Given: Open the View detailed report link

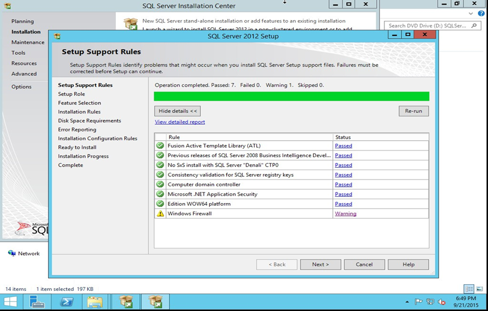Looking at the screenshot, I should click(180, 122).
